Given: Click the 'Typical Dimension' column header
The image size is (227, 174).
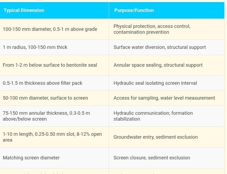Looking at the screenshot, I should coord(24,10).
